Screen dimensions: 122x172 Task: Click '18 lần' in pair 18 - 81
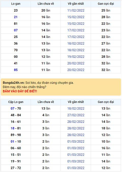tap(106, 128)
